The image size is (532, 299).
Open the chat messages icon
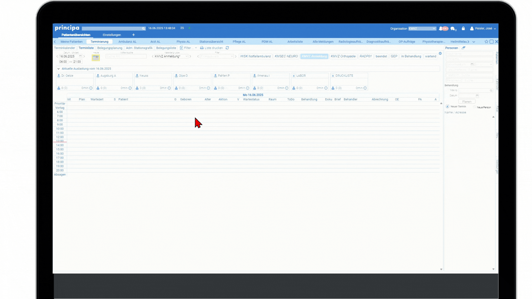click(453, 29)
